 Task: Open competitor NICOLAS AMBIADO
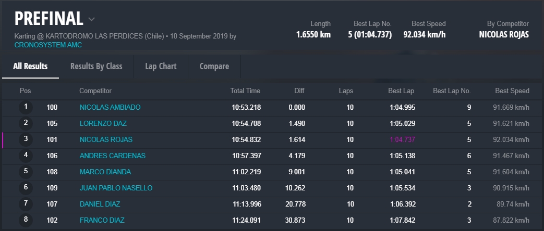click(x=110, y=107)
